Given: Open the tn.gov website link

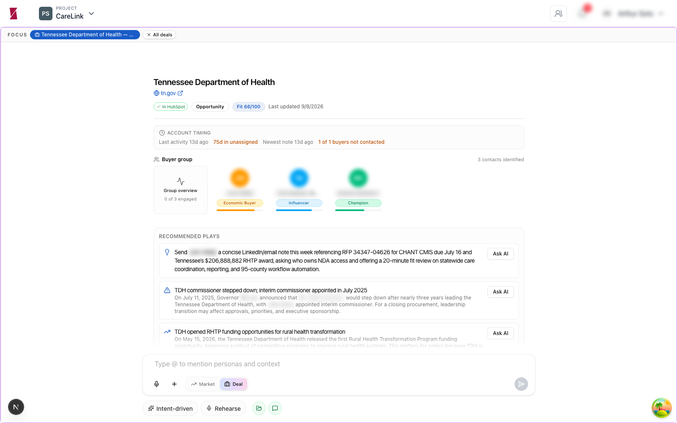Looking at the screenshot, I should tap(168, 93).
